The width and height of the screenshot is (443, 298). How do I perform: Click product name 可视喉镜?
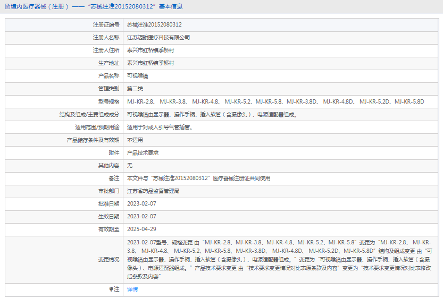(x=137, y=76)
